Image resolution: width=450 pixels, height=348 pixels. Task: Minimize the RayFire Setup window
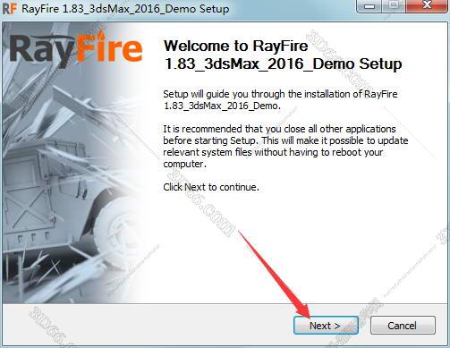(369, 5)
